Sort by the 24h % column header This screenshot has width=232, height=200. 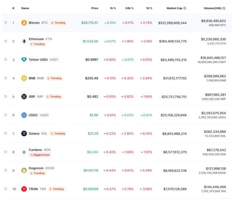click(x=129, y=8)
